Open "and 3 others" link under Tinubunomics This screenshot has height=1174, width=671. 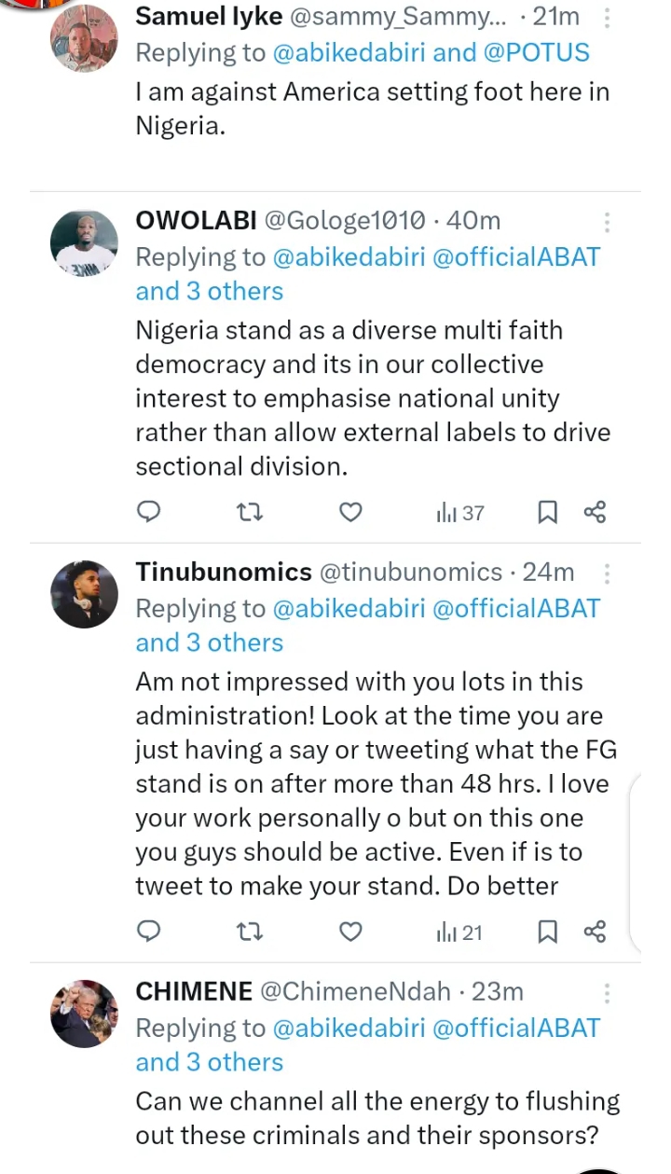[210, 642]
